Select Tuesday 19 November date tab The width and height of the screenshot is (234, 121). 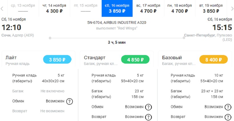pyautogui.click(x=211, y=8)
